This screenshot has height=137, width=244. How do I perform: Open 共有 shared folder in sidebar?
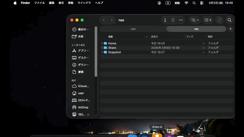point(78,37)
